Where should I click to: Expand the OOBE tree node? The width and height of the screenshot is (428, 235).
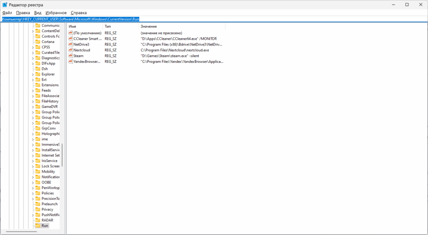(33, 183)
